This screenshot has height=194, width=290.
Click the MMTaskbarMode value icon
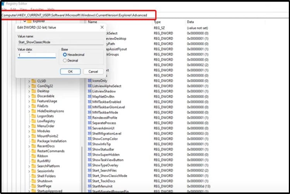click(x=90, y=112)
